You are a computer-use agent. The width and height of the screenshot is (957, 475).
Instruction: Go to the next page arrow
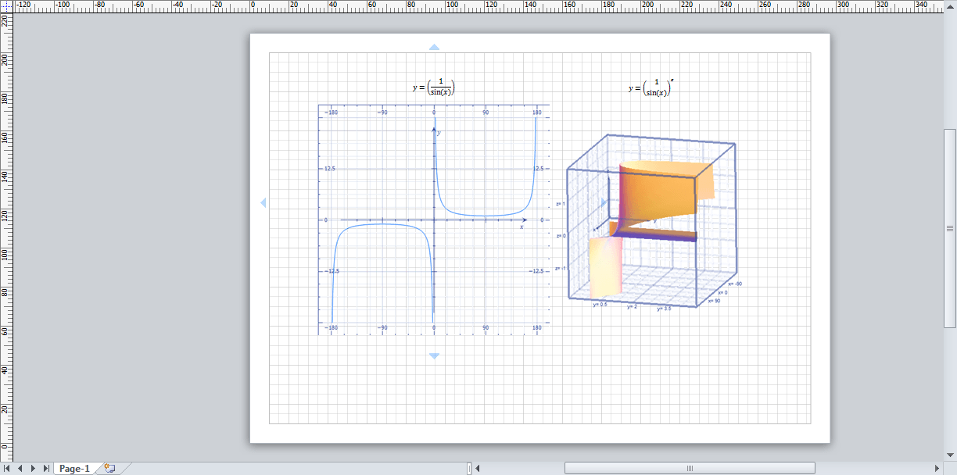[x=33, y=468]
